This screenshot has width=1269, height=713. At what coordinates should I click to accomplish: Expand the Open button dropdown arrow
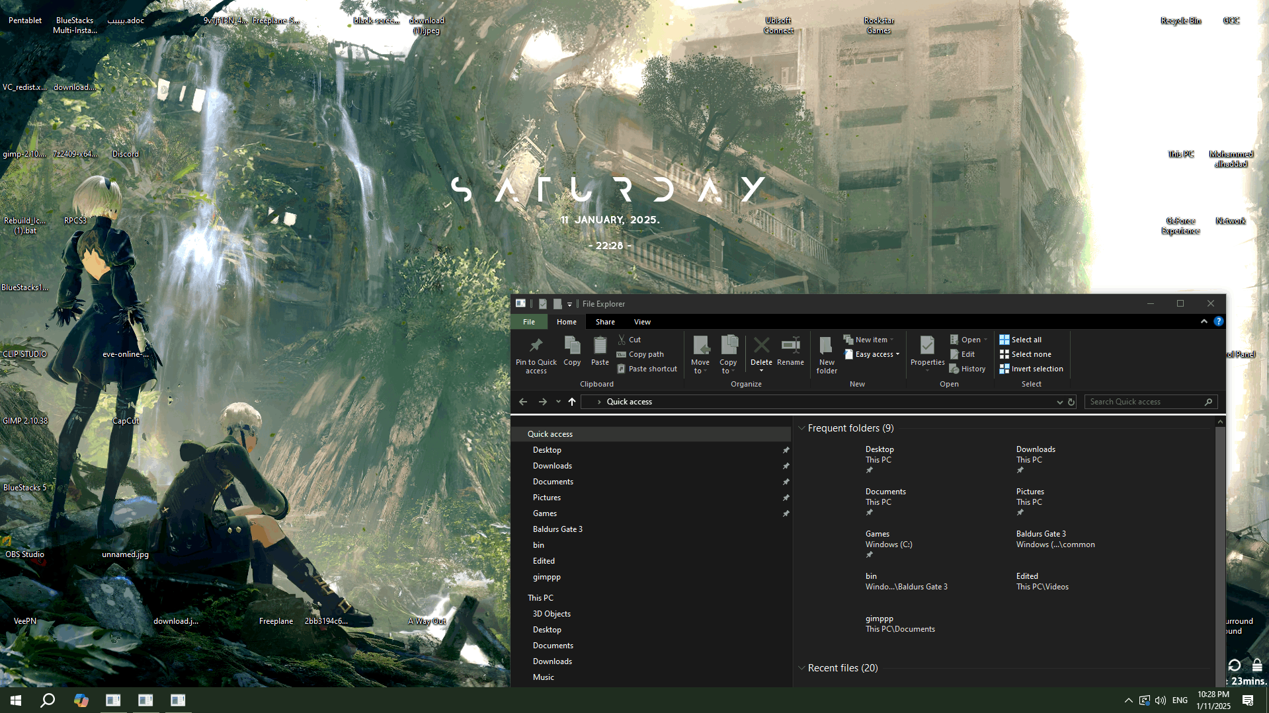[985, 340]
